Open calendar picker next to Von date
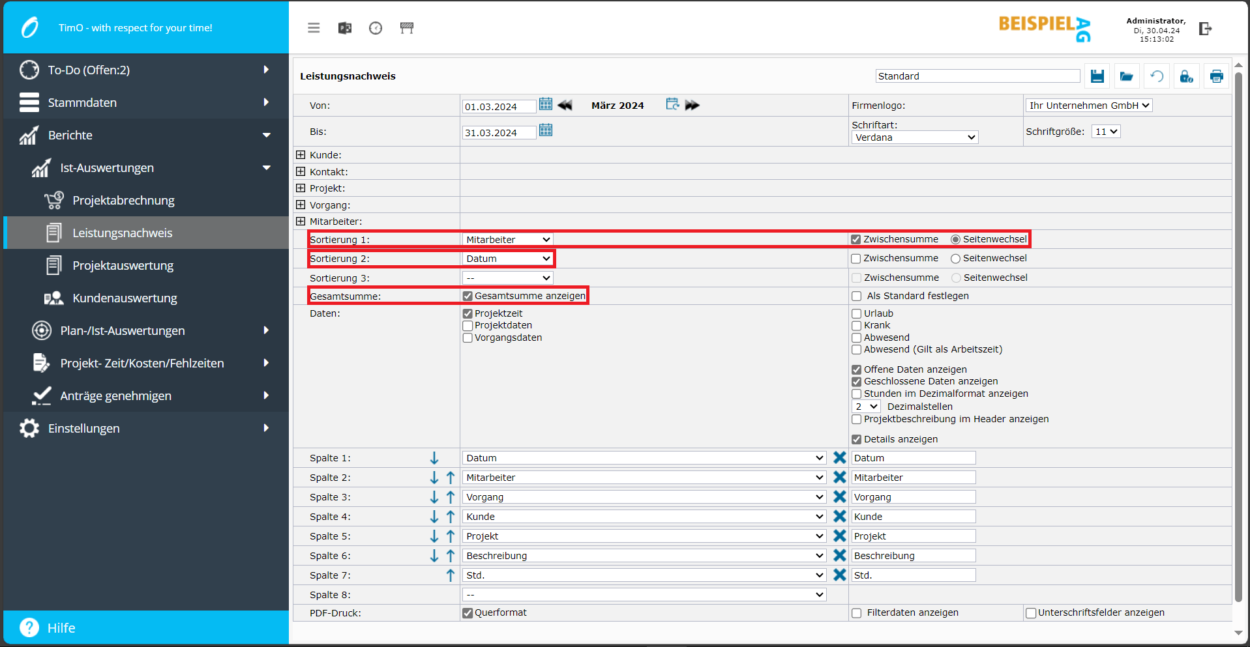 click(546, 104)
